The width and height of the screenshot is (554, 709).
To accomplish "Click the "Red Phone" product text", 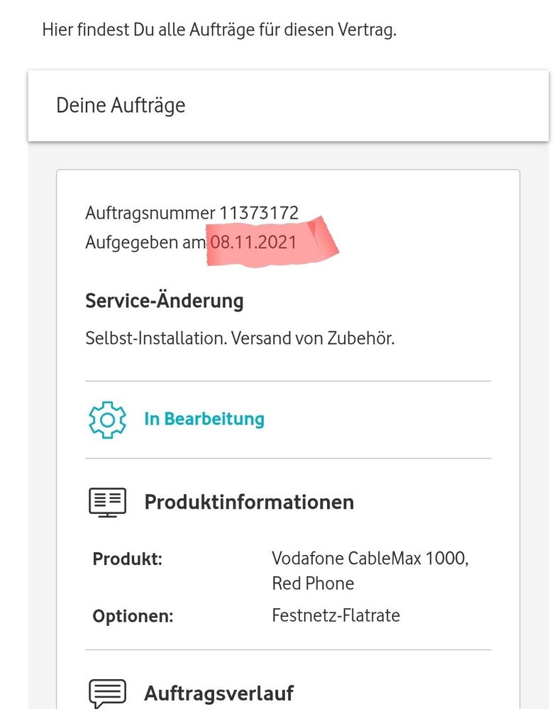I will (313, 583).
